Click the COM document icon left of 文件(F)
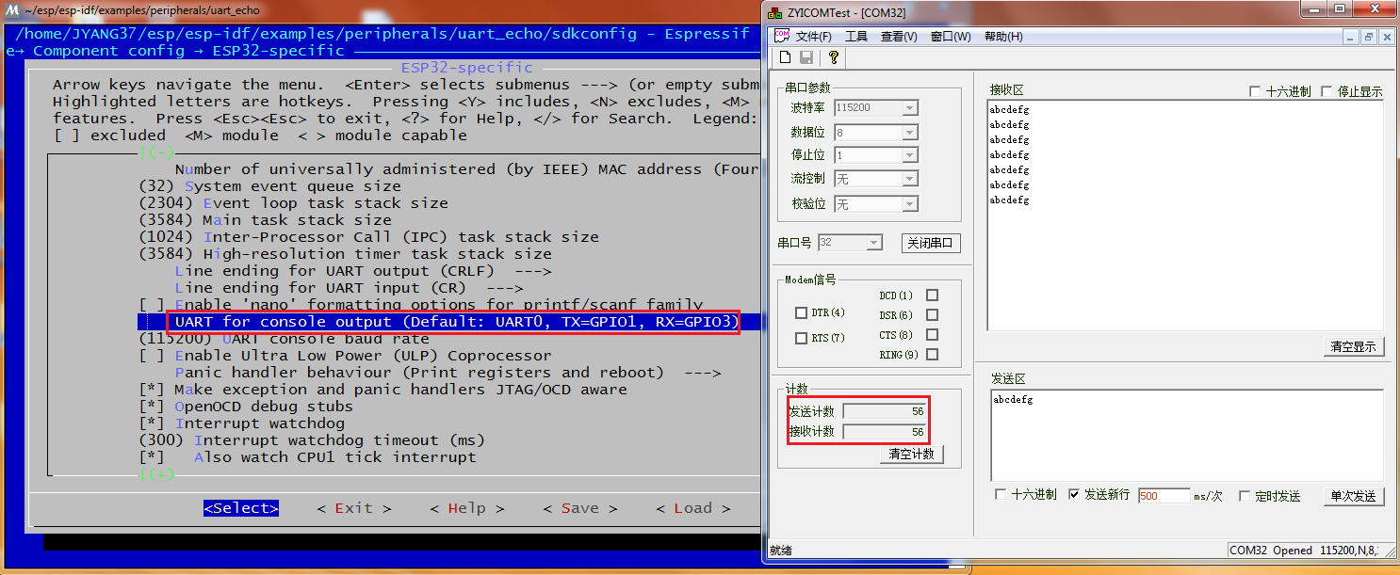The image size is (1400, 575). click(x=780, y=35)
